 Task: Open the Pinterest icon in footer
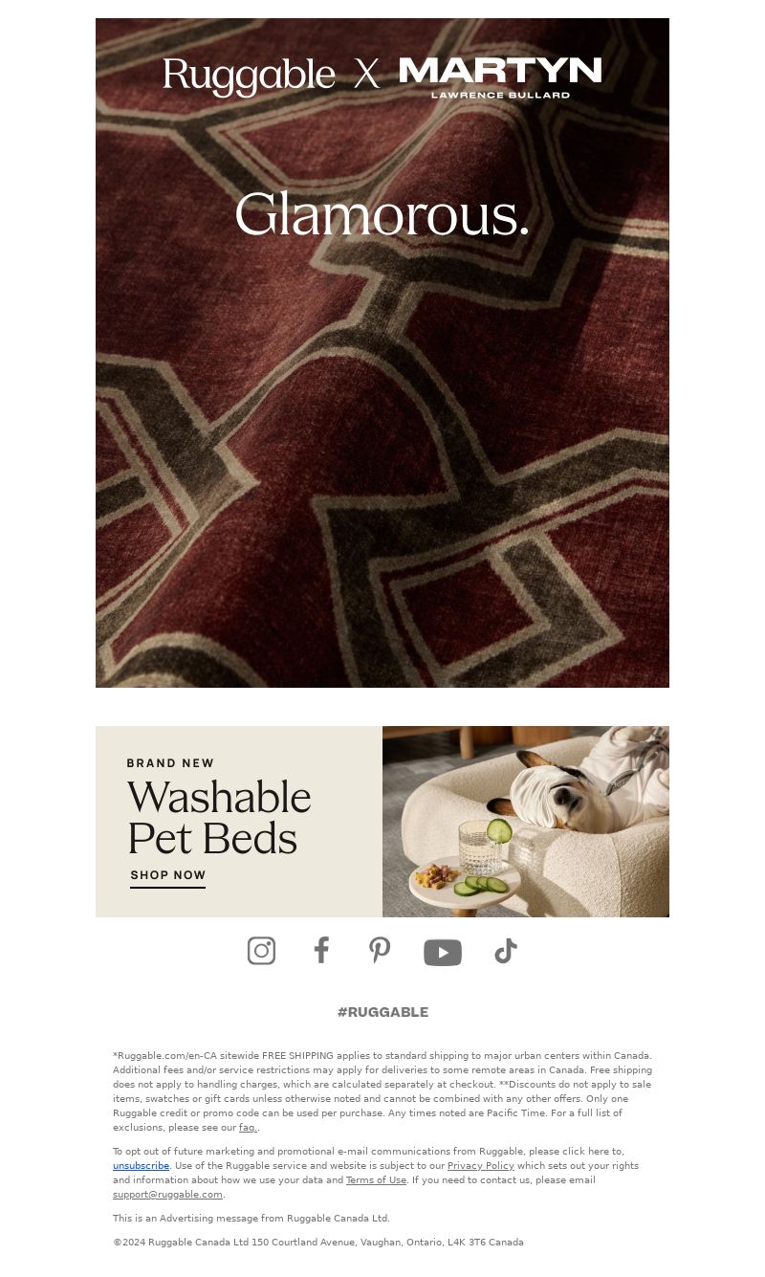pyautogui.click(x=380, y=951)
